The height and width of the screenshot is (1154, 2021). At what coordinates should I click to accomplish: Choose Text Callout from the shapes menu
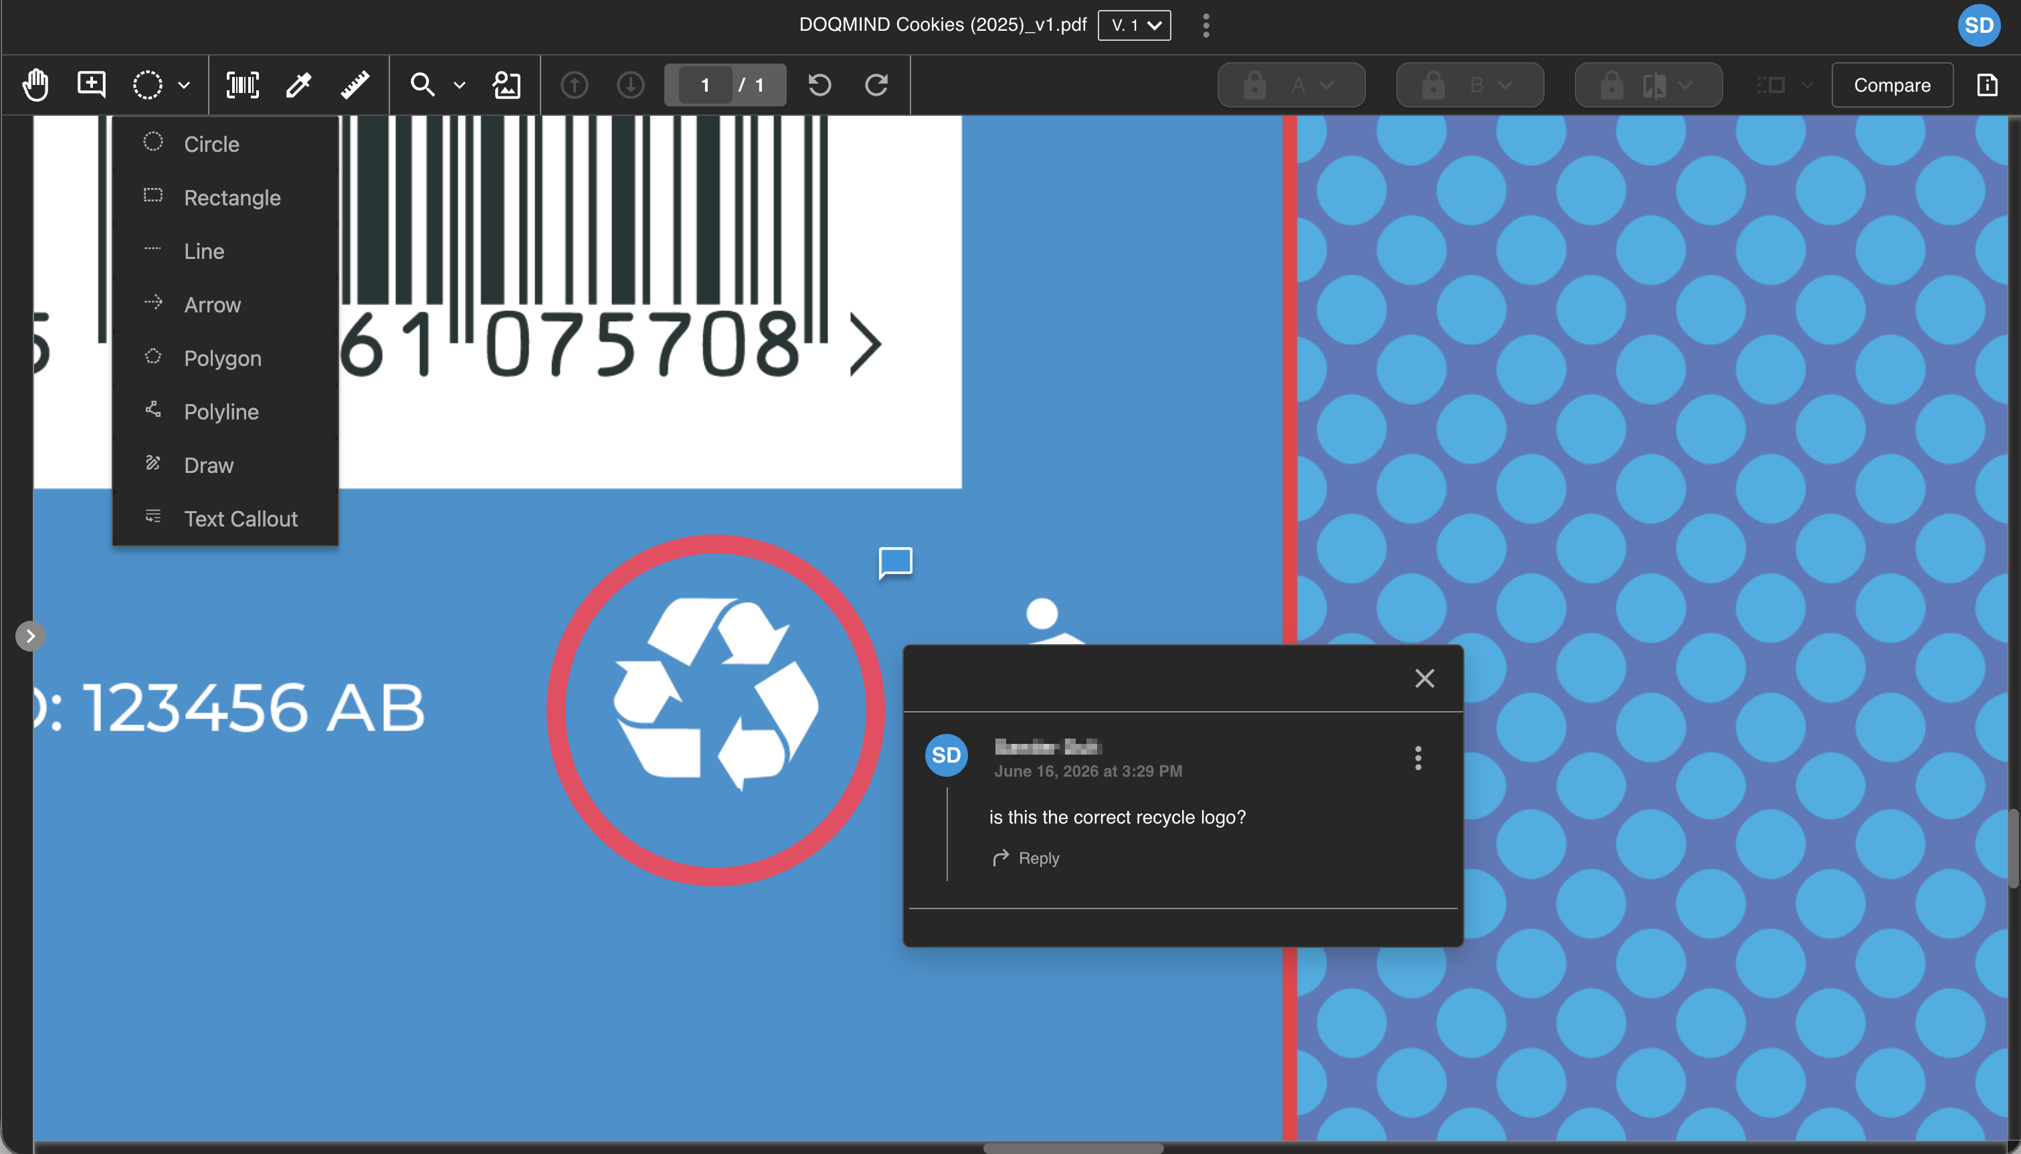pos(225,518)
